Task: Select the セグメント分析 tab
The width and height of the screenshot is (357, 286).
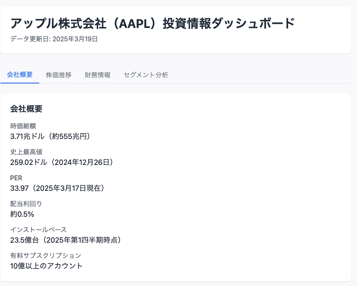Action: [146, 75]
